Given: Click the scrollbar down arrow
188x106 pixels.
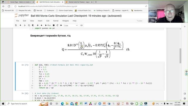Looking at the screenshot, I should click(x=180, y=100).
